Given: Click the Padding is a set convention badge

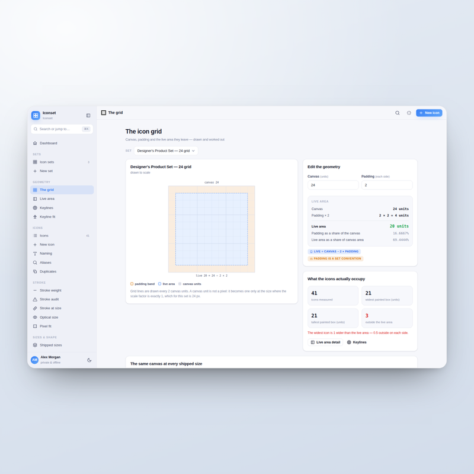Looking at the screenshot, I should coord(335,259).
